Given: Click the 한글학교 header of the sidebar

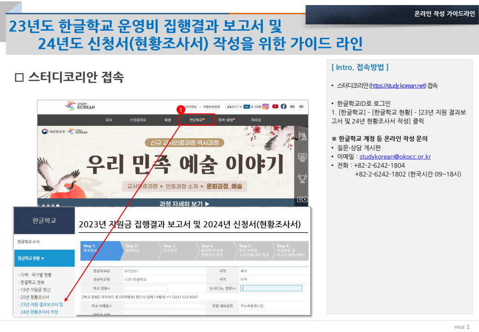Looking at the screenshot, I should coord(44,220).
